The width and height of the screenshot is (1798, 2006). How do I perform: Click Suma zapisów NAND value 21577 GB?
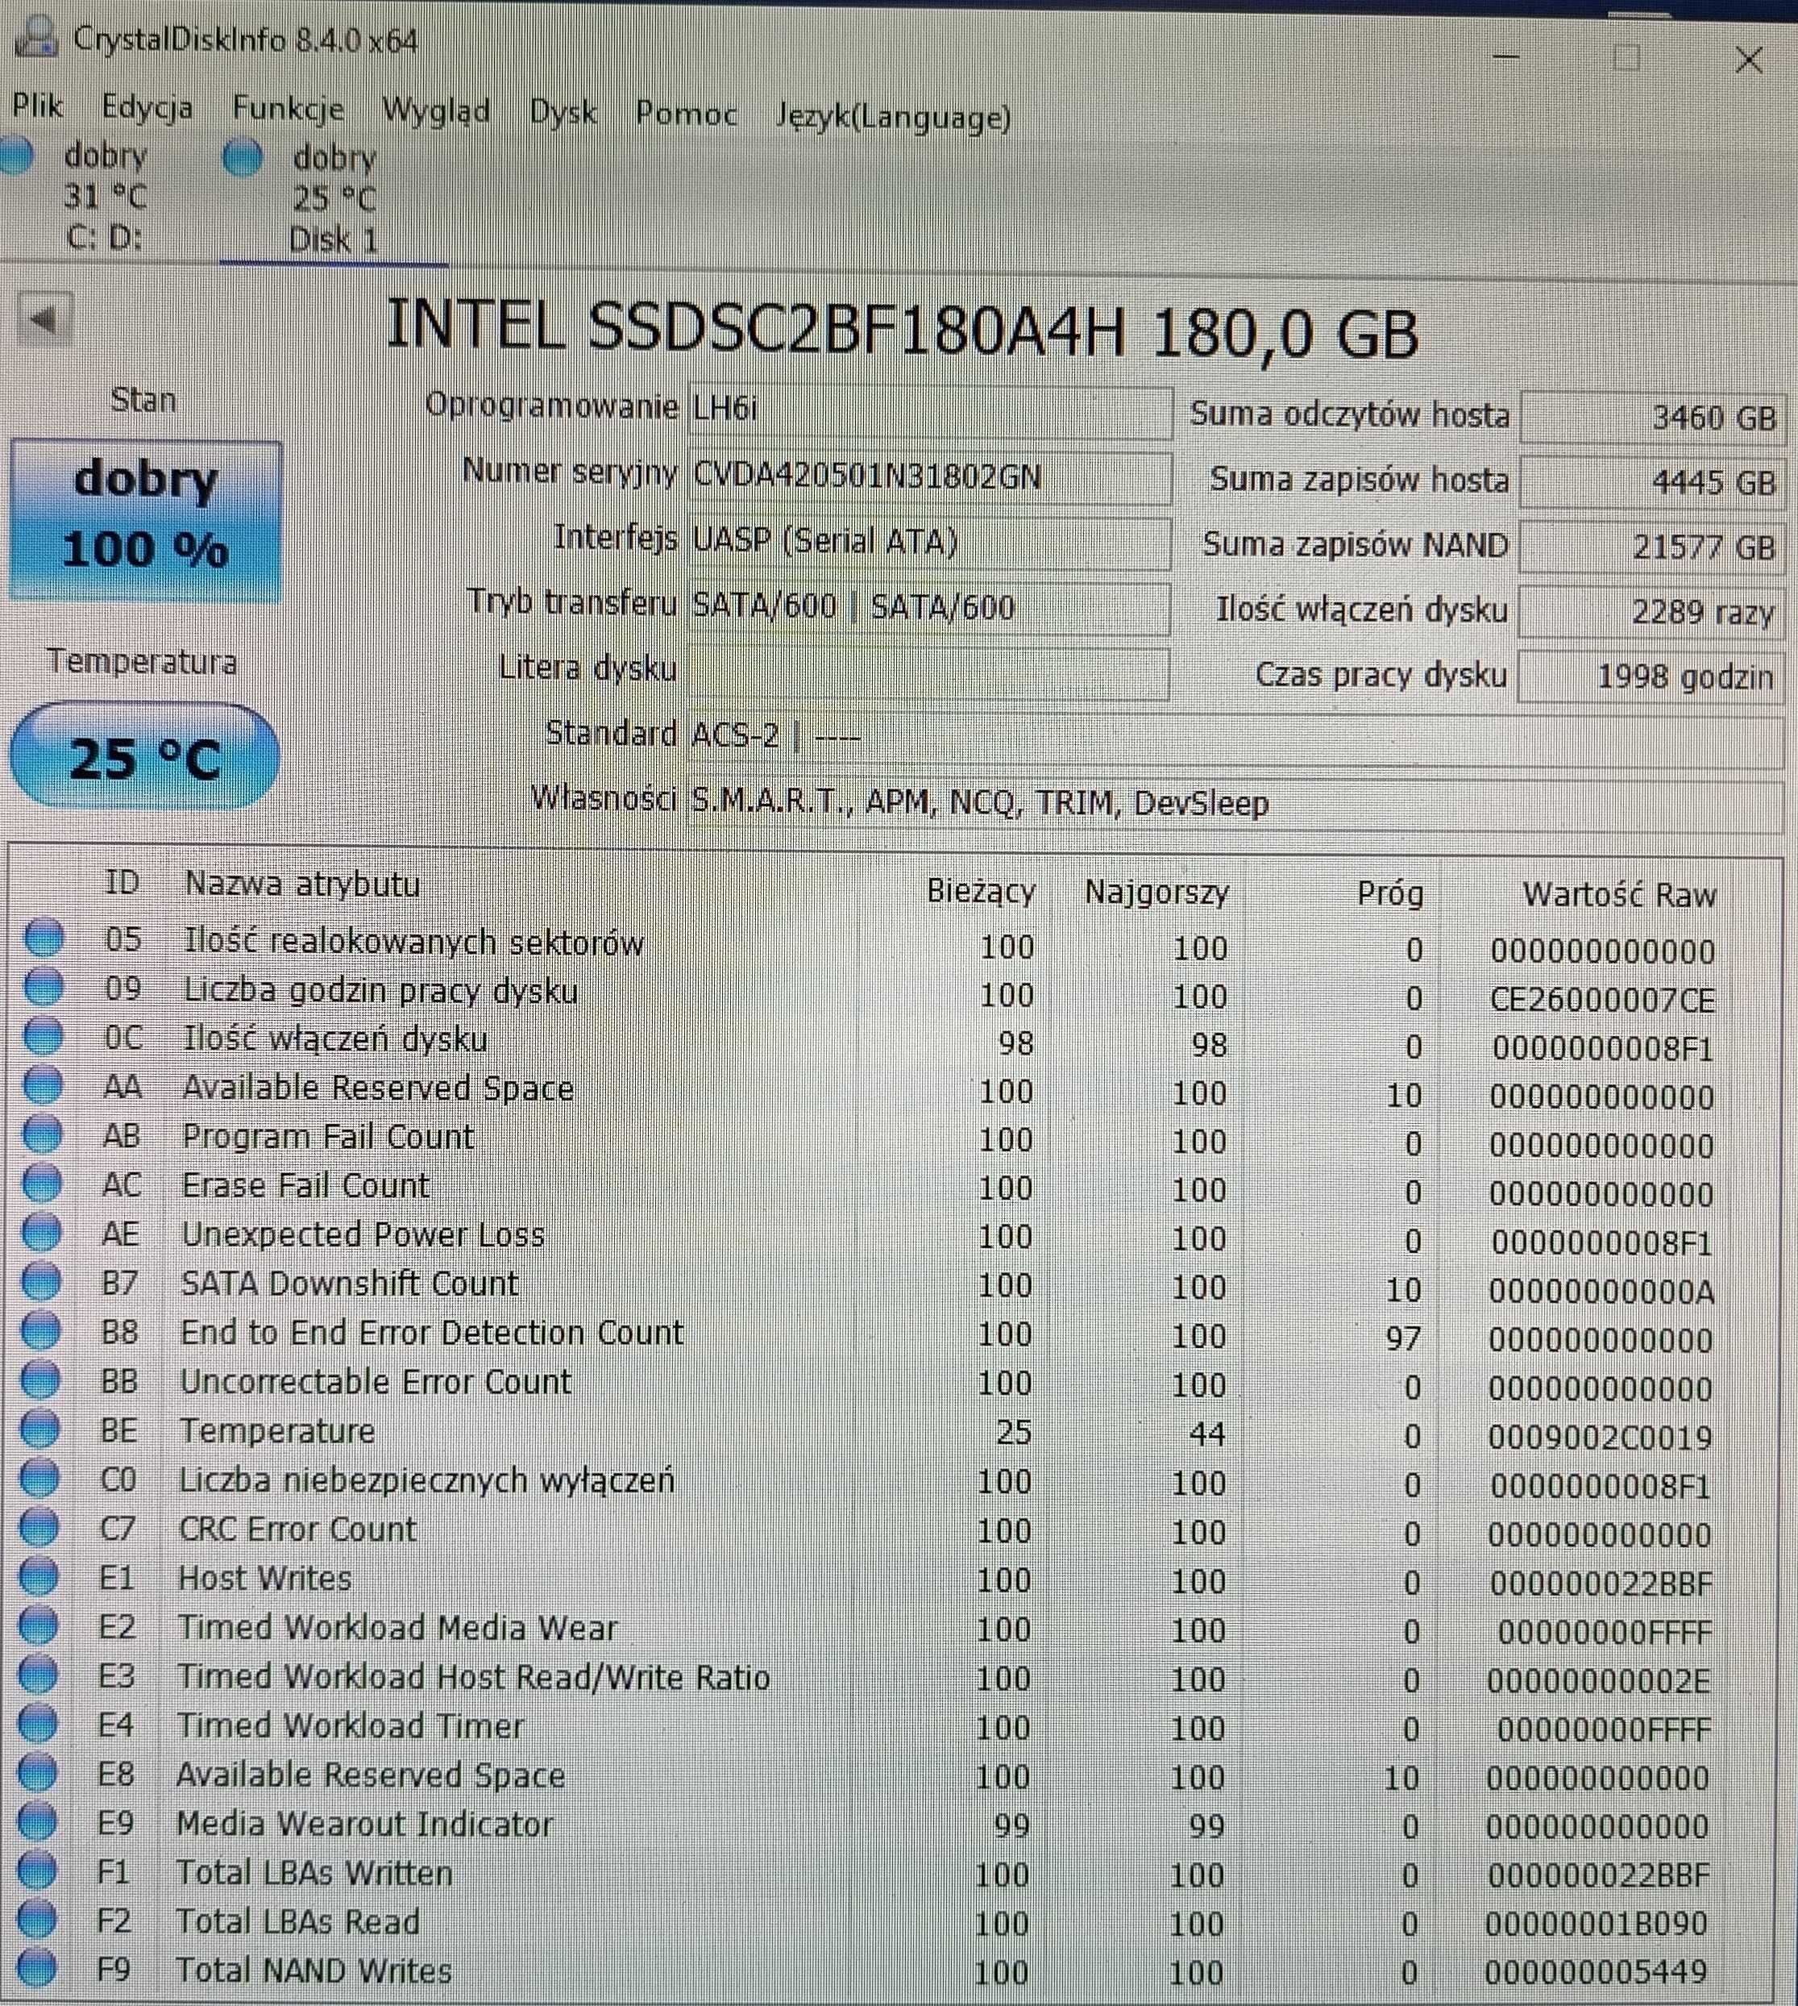coord(1651,547)
